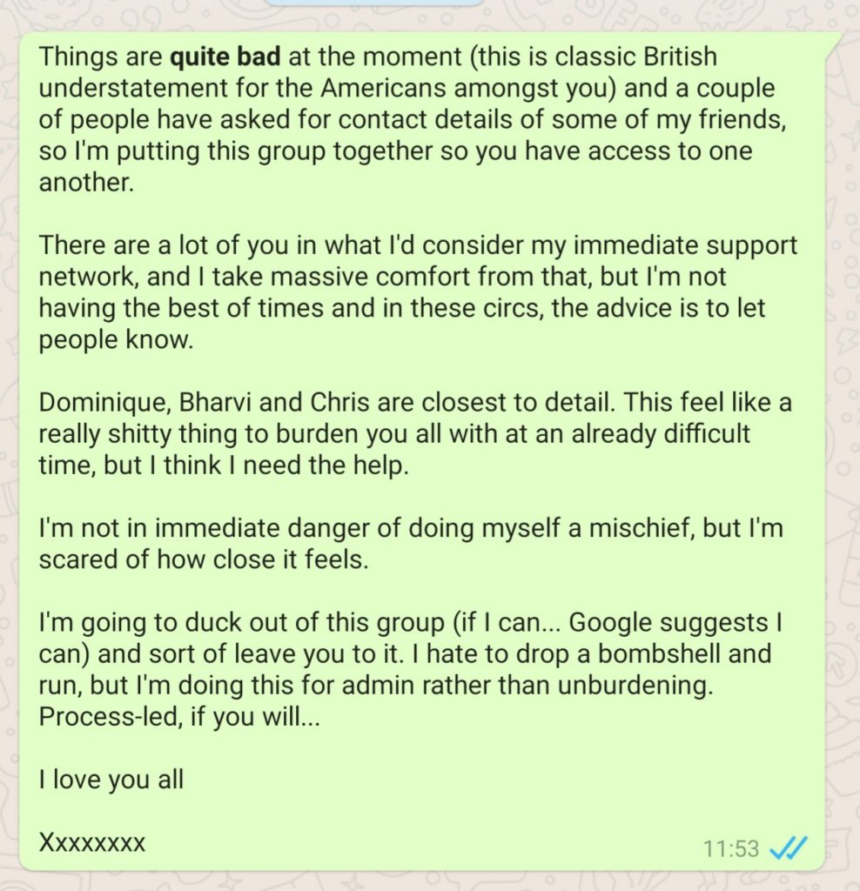Click the bold words "quite bad"
This screenshot has height=891, width=860.
(x=225, y=58)
